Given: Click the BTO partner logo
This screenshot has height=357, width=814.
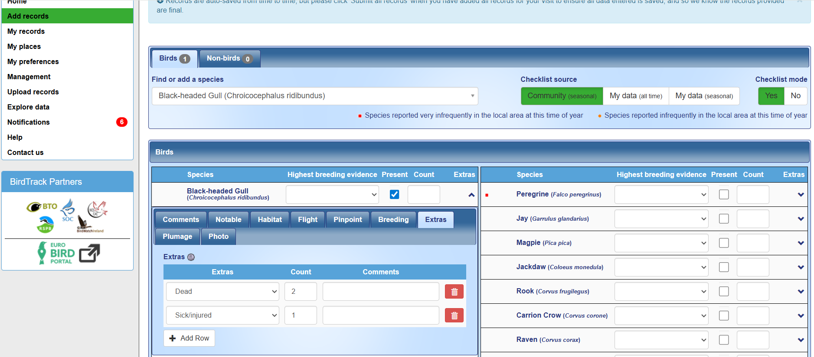Looking at the screenshot, I should (x=42, y=207).
